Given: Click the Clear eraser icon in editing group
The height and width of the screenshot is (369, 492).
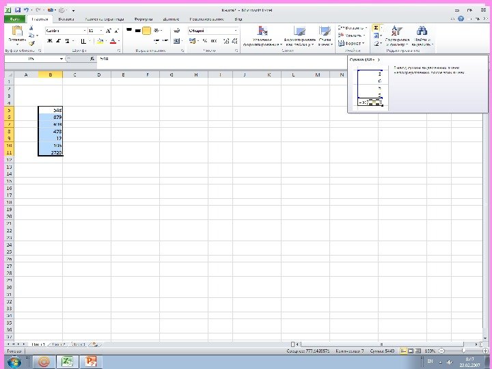Looking at the screenshot, I should coord(377,44).
